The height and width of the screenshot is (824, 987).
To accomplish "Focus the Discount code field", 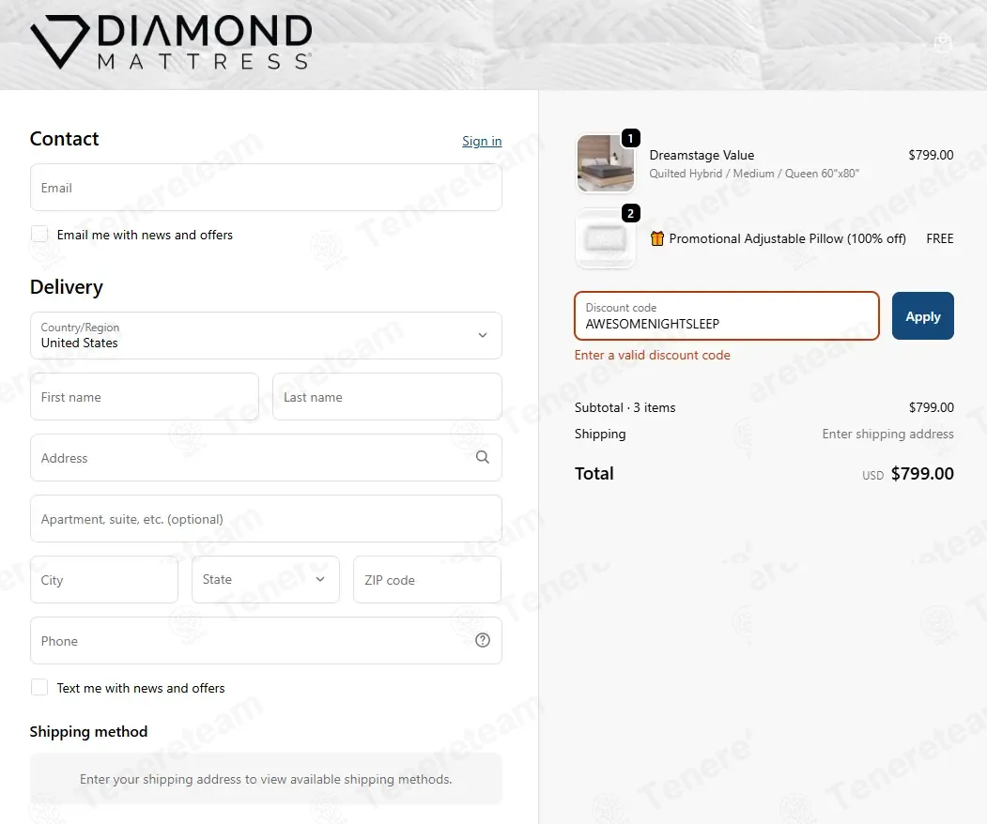I will tap(727, 315).
